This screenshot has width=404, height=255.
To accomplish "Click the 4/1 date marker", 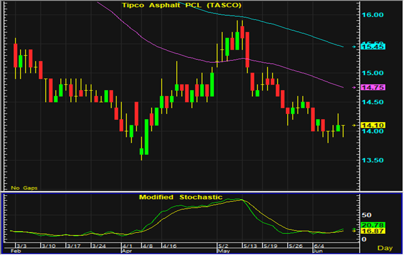I will 127,246.
